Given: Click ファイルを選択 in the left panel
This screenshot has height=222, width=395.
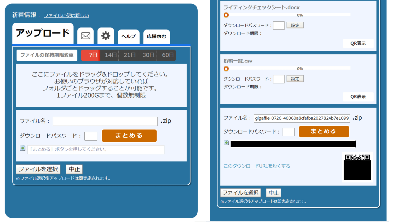Looking at the screenshot, I should (x=38, y=169).
